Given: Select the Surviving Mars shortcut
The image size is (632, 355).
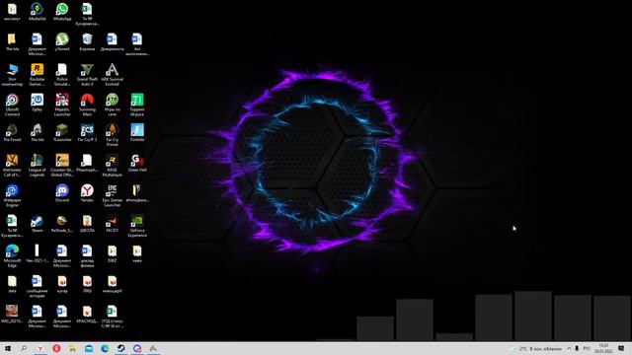Looking at the screenshot, I should pyautogui.click(x=87, y=105).
